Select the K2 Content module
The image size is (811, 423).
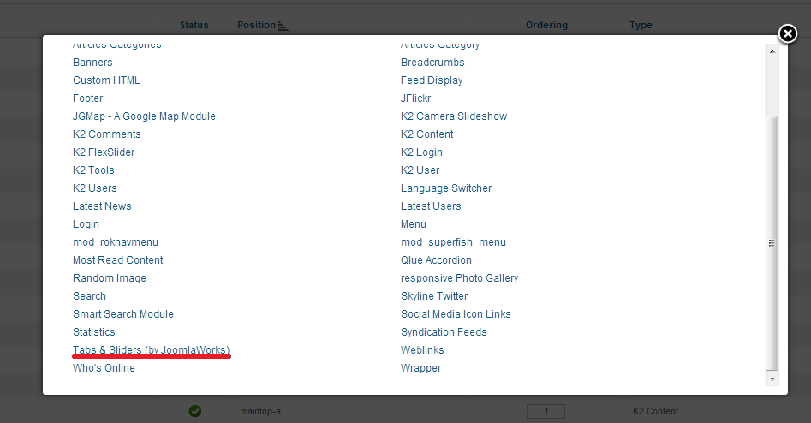[x=426, y=134]
